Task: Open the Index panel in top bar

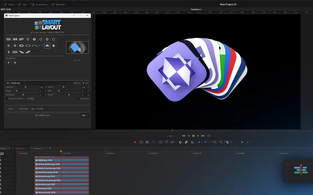Action: (x=23, y=4)
